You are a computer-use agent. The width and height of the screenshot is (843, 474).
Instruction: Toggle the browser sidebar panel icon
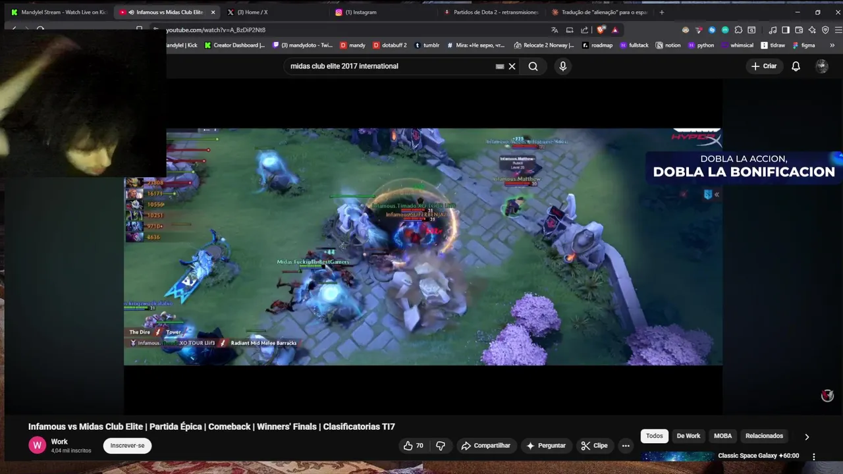pos(786,30)
